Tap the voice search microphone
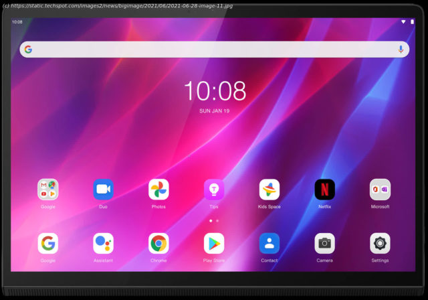The height and width of the screenshot is (300, 428). [401, 50]
